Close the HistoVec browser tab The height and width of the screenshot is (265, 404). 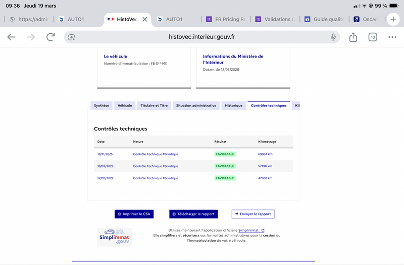[x=145, y=19]
